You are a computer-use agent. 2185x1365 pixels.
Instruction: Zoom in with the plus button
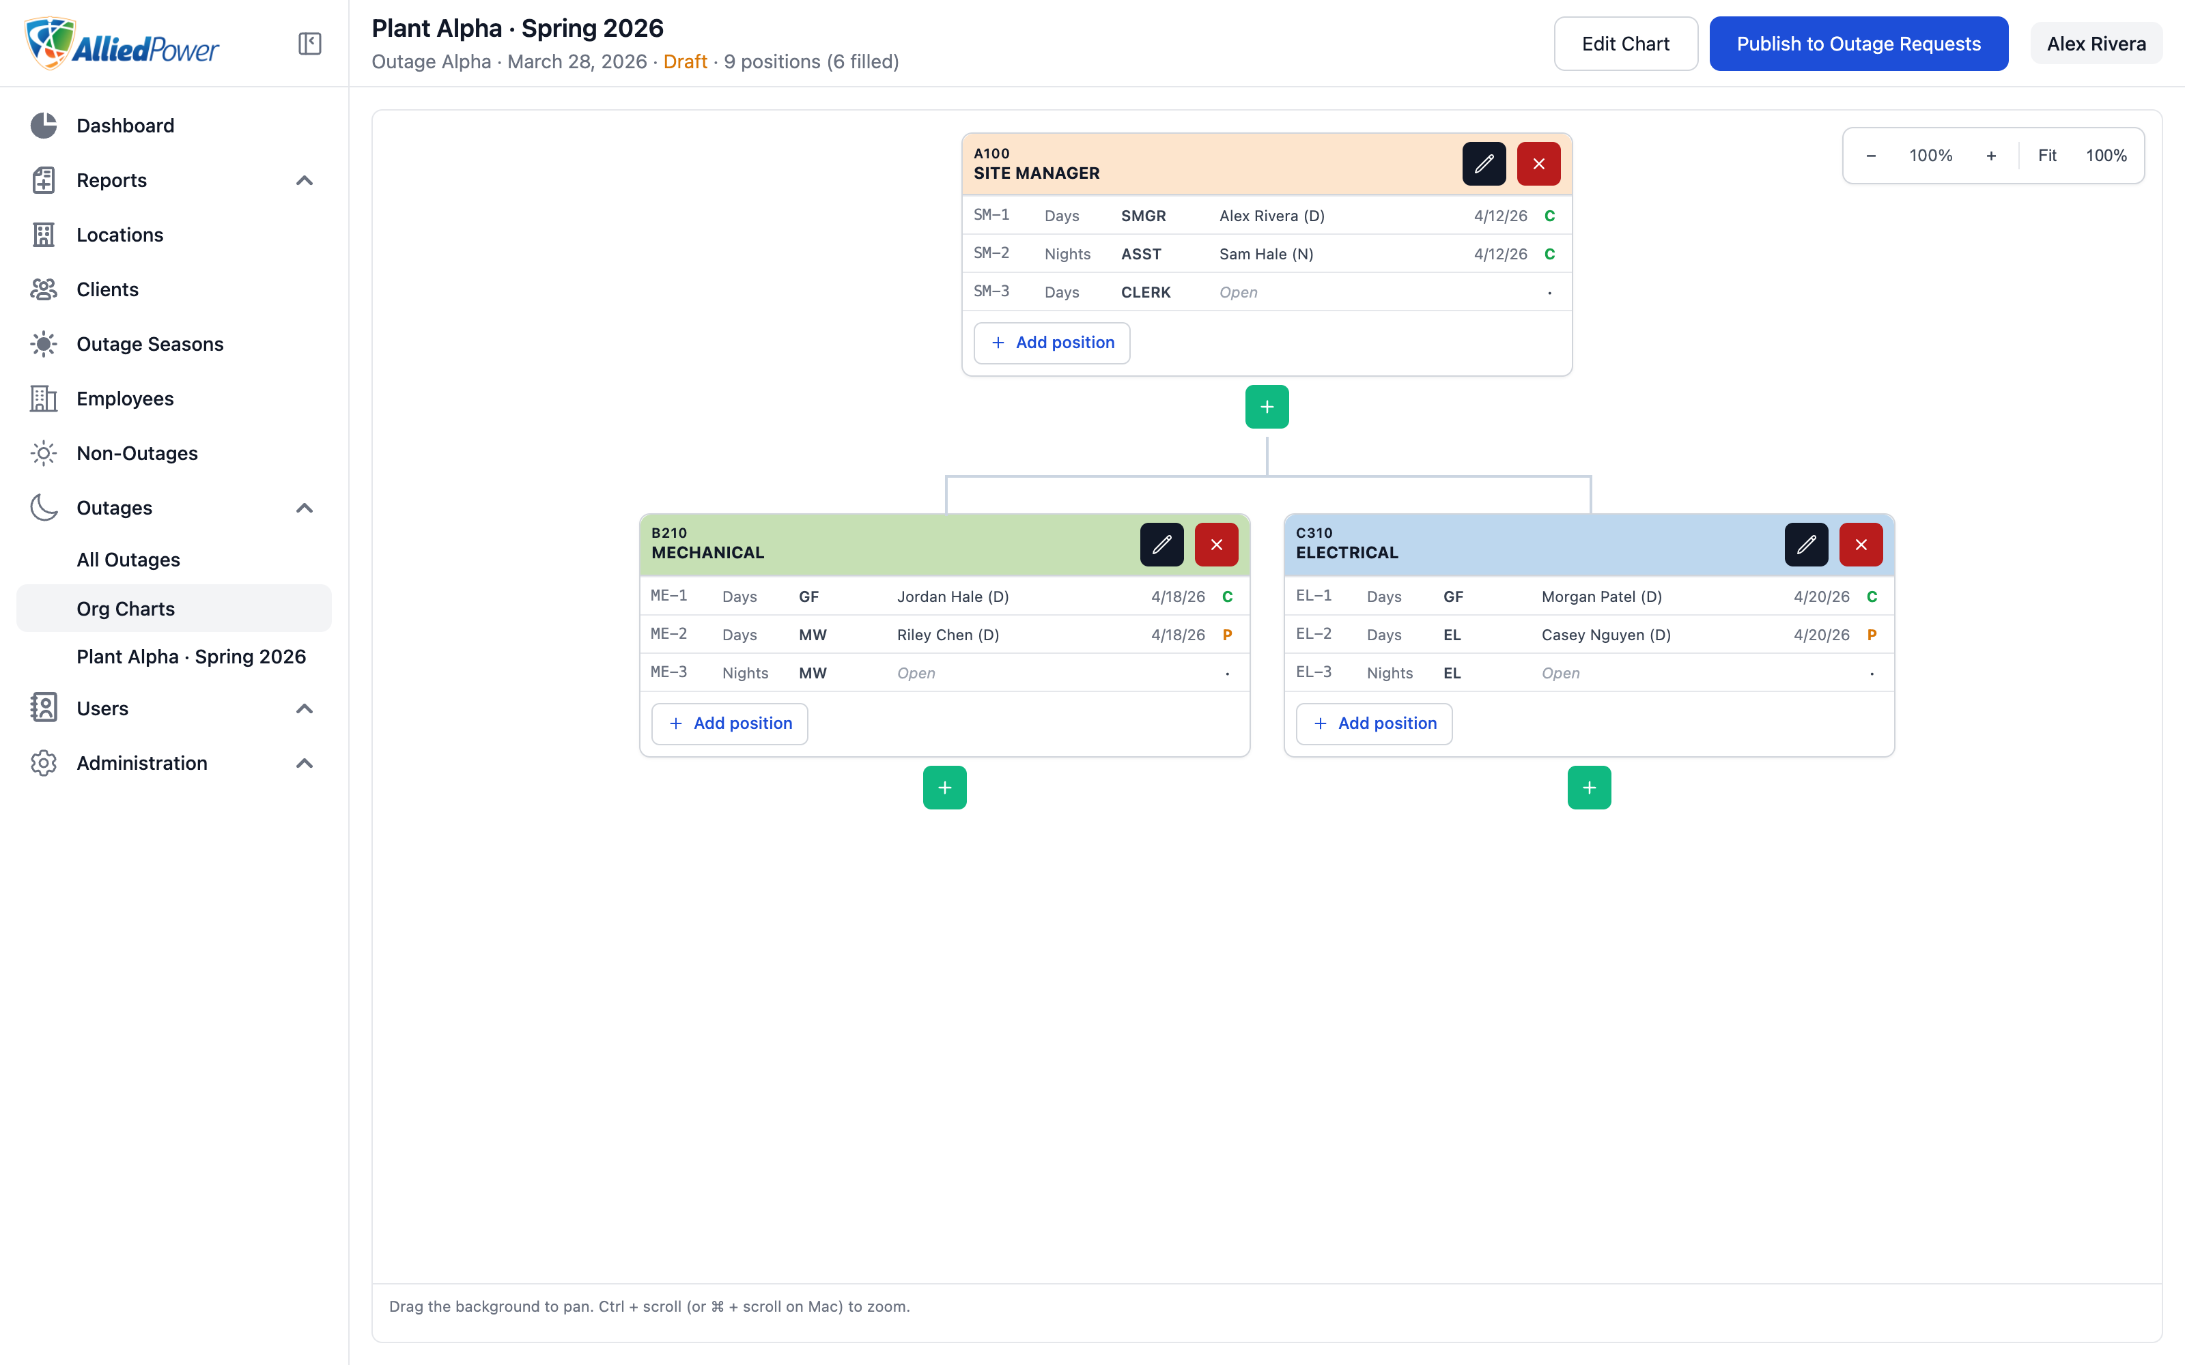click(x=1991, y=156)
